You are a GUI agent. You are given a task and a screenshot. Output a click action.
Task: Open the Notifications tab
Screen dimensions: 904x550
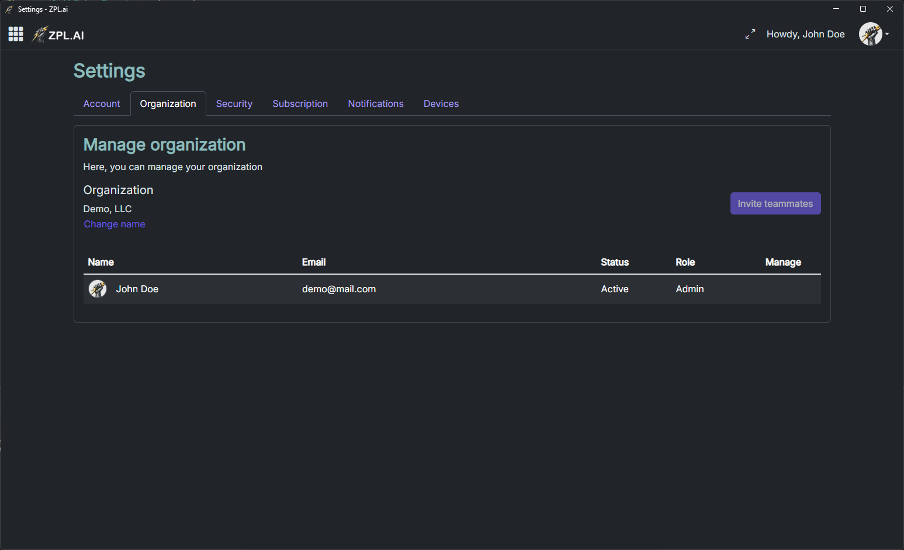(376, 104)
